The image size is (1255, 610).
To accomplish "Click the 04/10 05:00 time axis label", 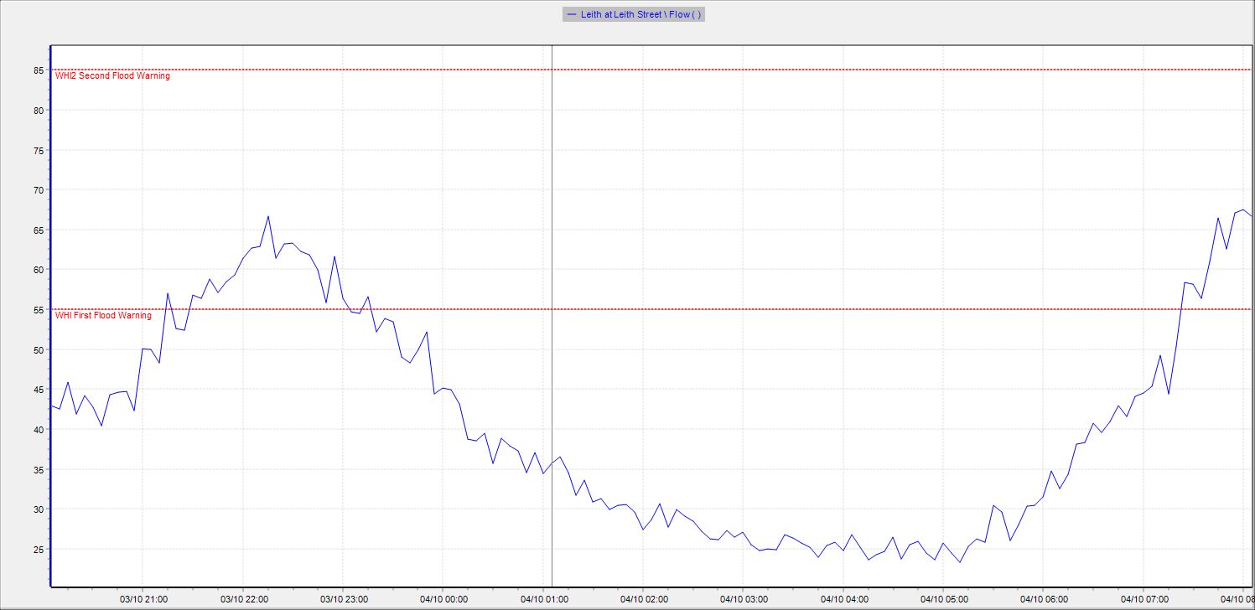I will coord(944,599).
